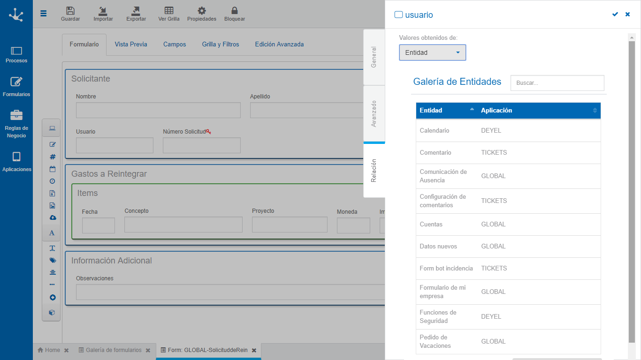Screen dimensions: 641x360
Task: Select Form bot incidencia entity row
Action: point(508,269)
